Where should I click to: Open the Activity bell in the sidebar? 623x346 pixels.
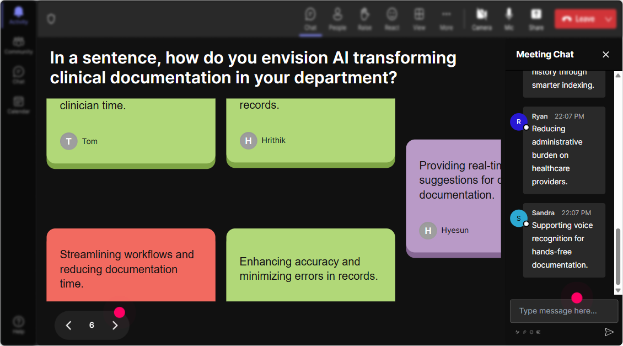point(18,15)
